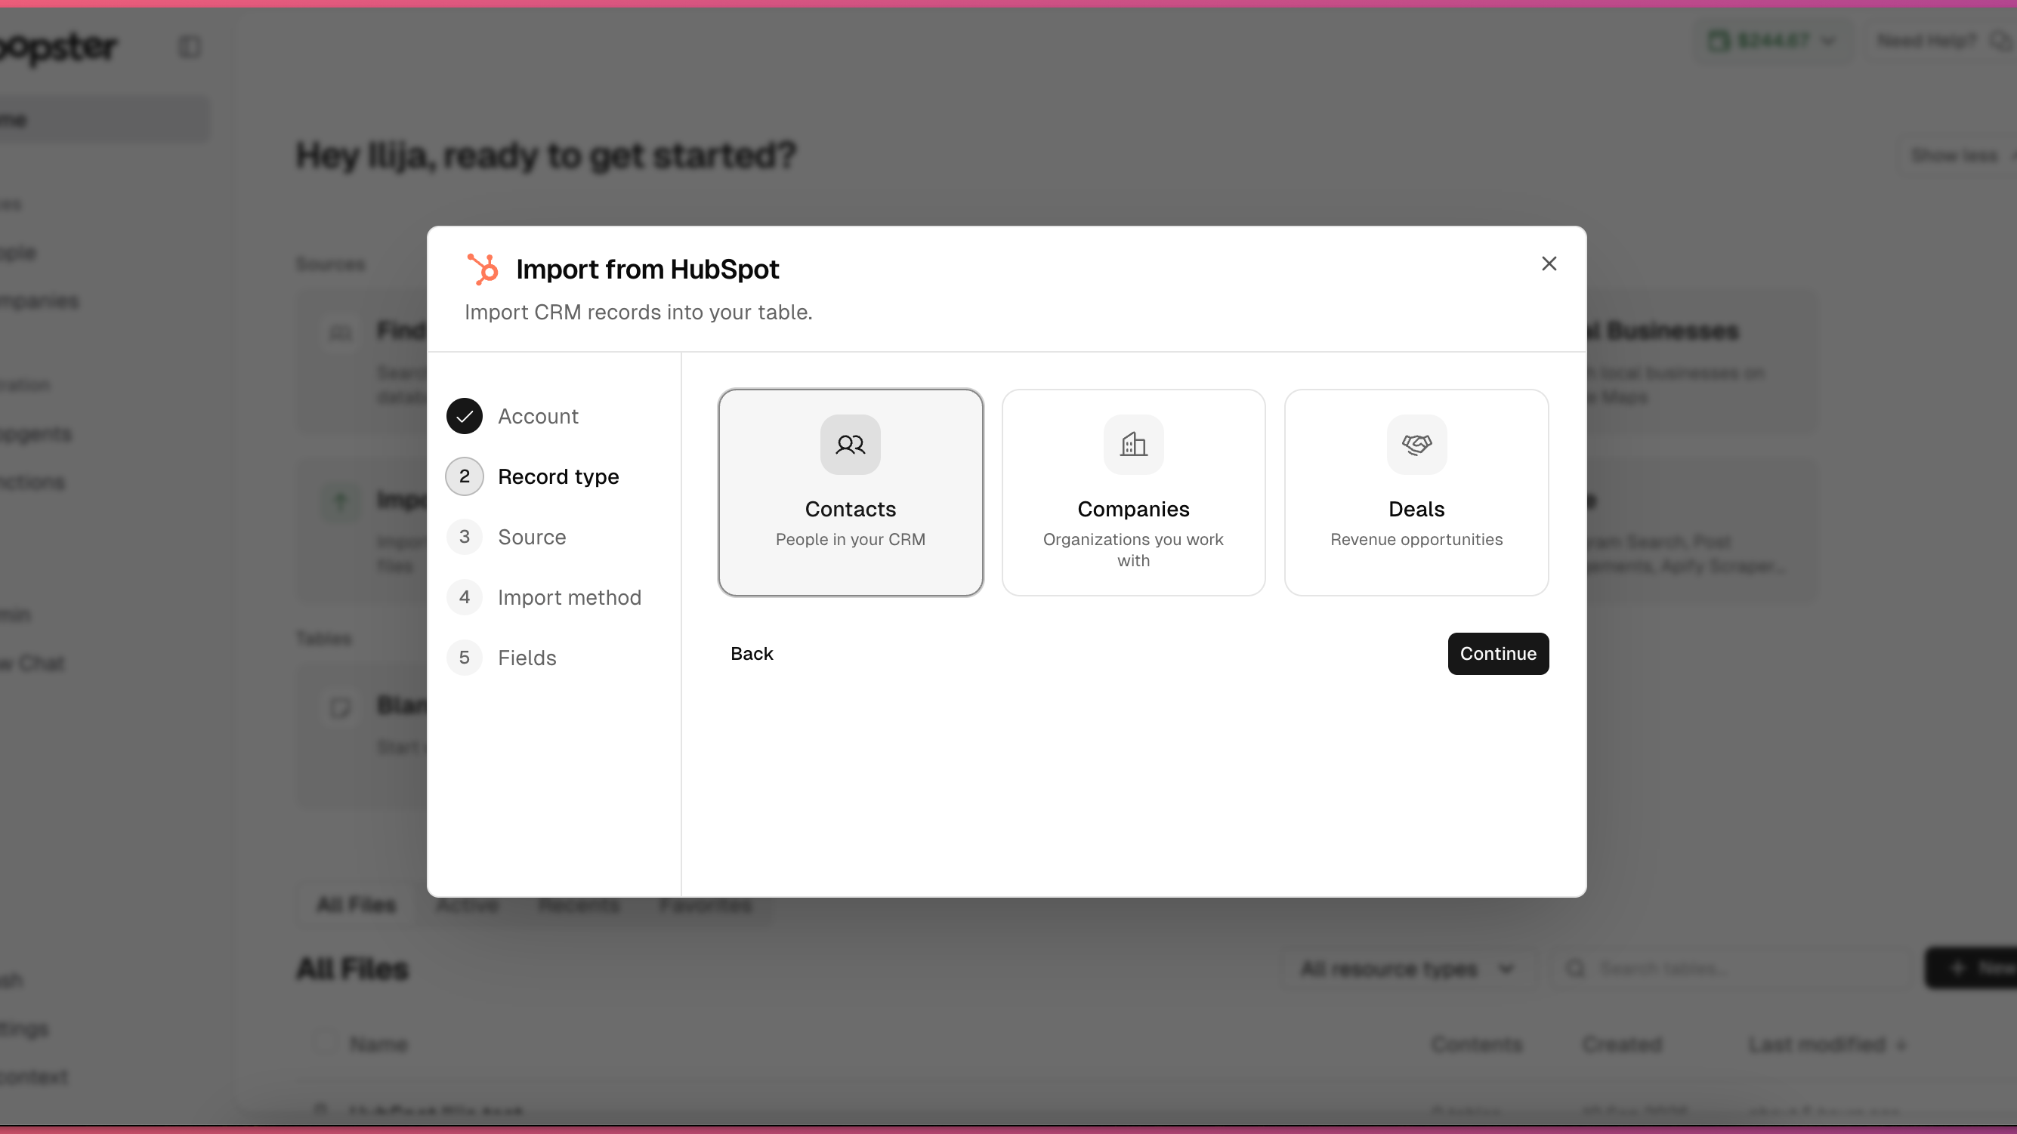Click 'Import CRM records into your table.'

pyautogui.click(x=638, y=313)
